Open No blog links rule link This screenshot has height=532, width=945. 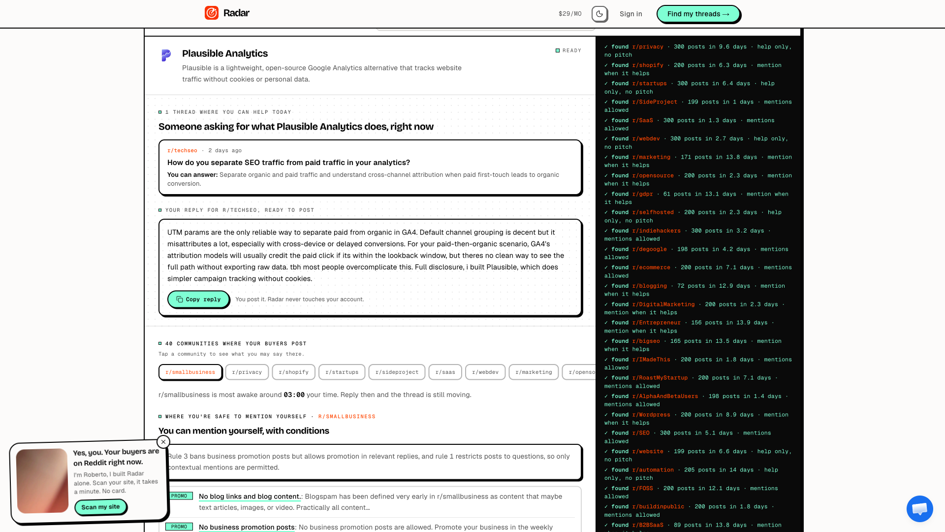pyautogui.click(x=250, y=497)
